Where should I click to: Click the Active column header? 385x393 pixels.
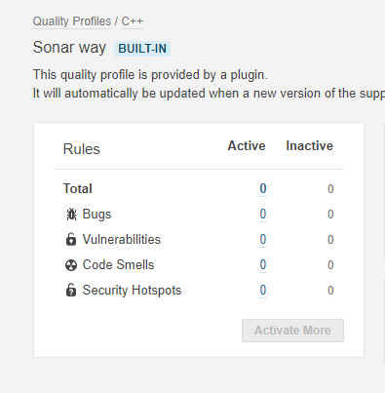247,146
